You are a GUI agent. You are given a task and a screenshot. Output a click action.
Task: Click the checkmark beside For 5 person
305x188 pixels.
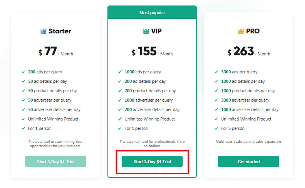[x=216, y=128]
